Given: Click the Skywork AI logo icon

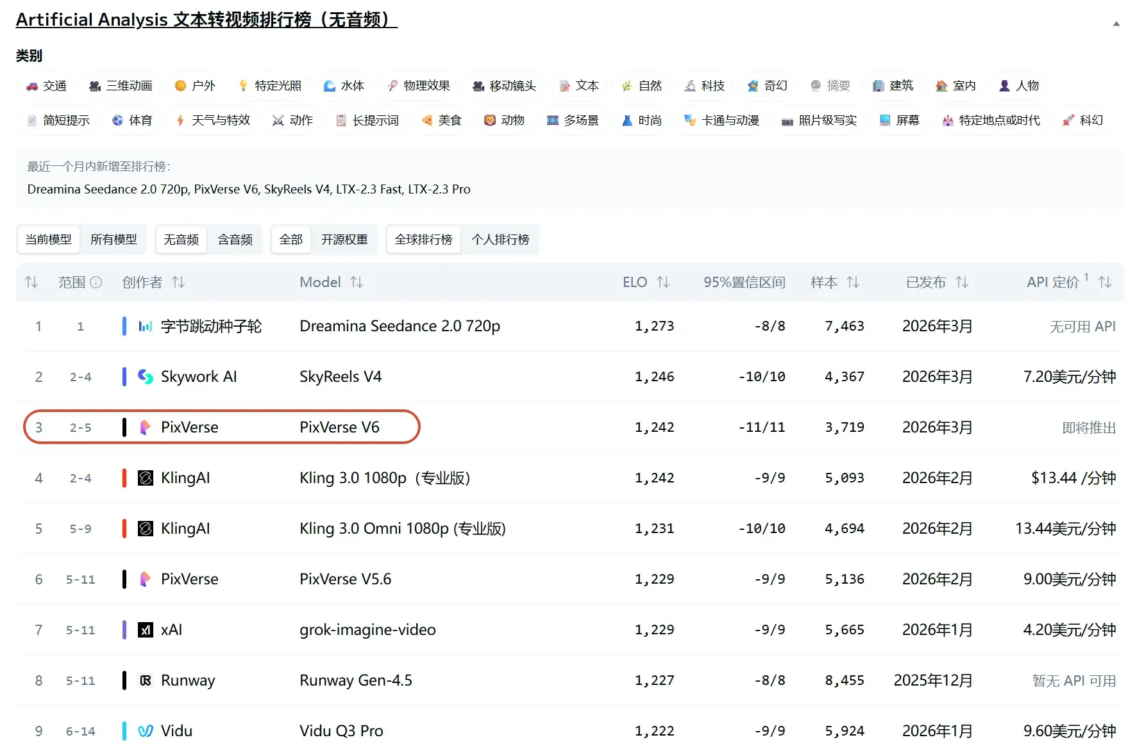Looking at the screenshot, I should point(146,377).
